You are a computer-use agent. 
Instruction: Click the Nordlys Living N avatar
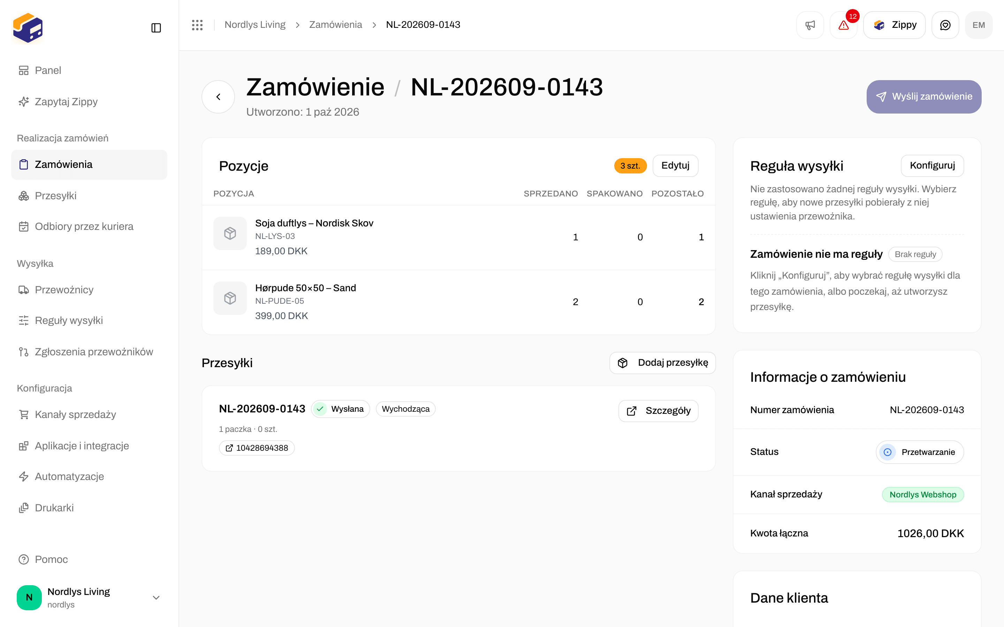(29, 597)
